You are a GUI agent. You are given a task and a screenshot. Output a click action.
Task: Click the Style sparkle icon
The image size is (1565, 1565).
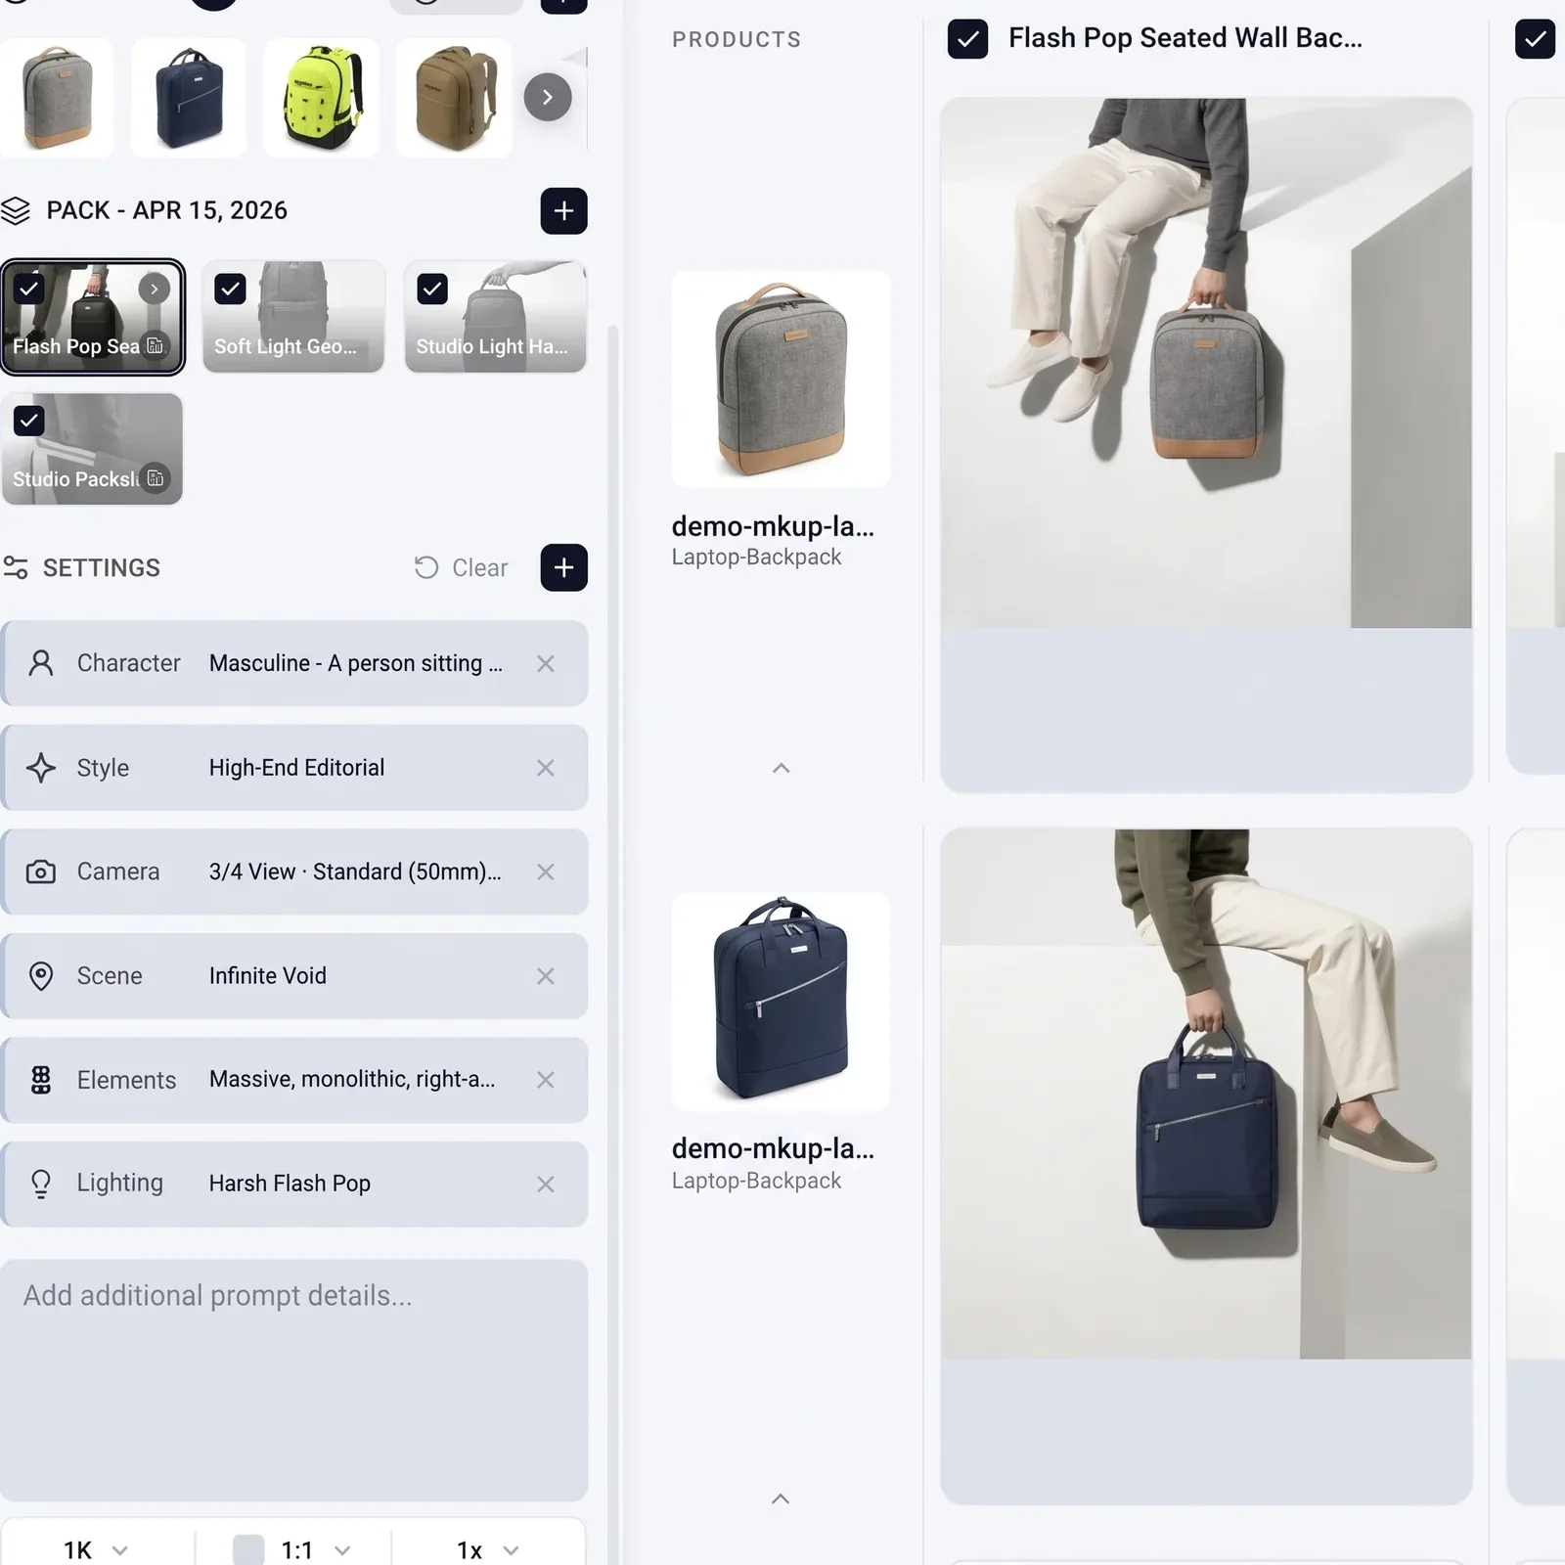(x=41, y=768)
